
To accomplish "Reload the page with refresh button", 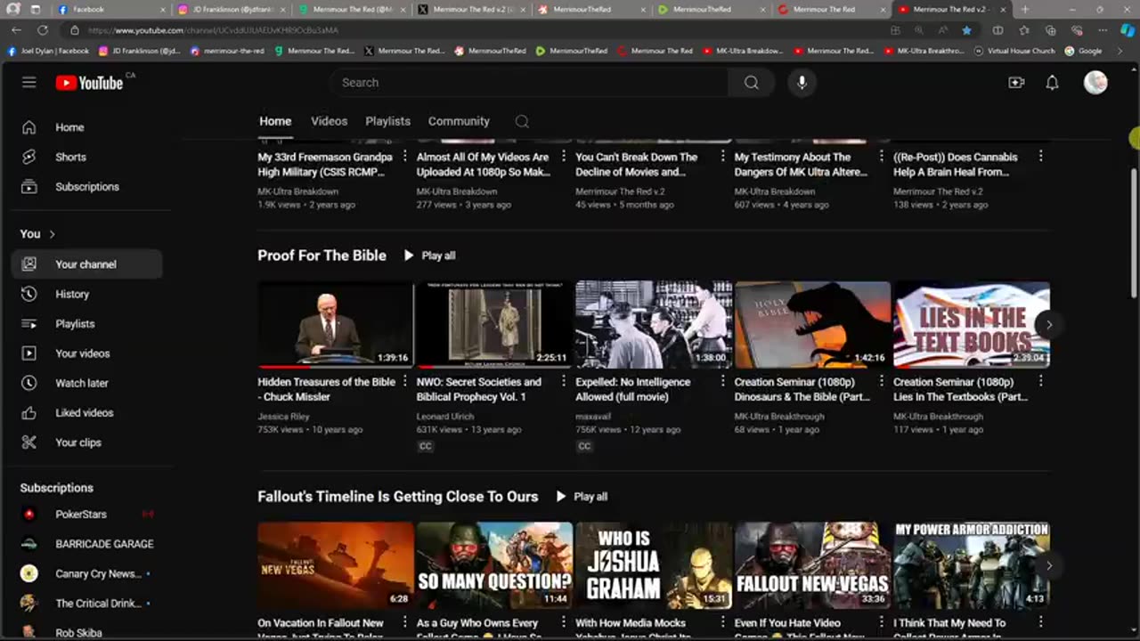I will point(45,30).
